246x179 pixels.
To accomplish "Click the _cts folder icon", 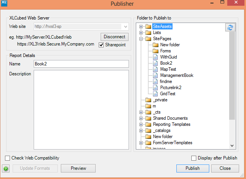I will [x=148, y=112].
